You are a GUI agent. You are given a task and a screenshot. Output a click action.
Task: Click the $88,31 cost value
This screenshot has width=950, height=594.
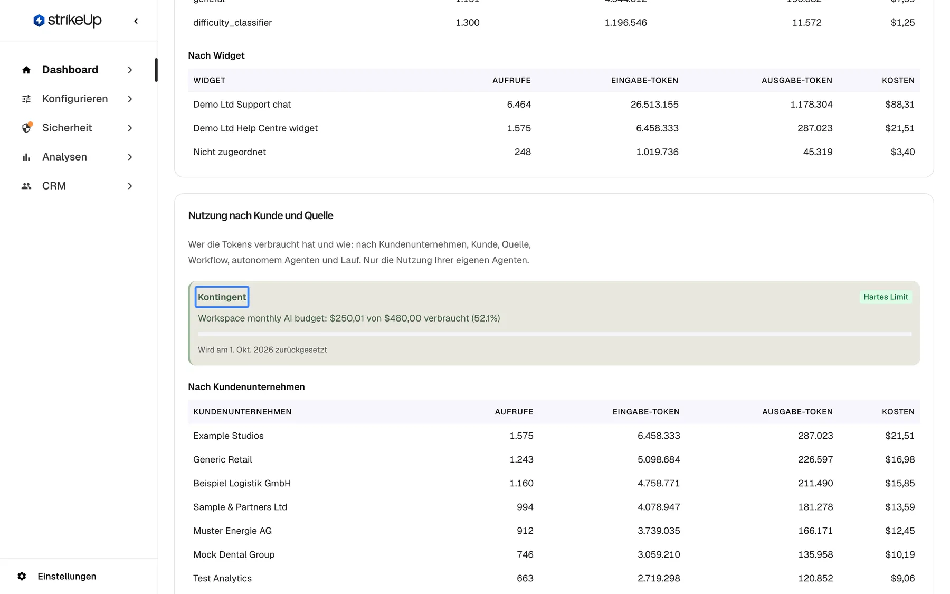coord(900,105)
